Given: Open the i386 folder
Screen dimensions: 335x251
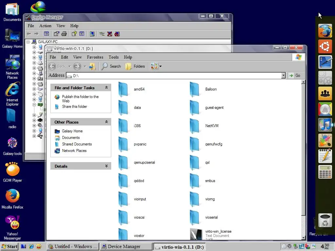Looking at the screenshot, I should pos(130,126).
